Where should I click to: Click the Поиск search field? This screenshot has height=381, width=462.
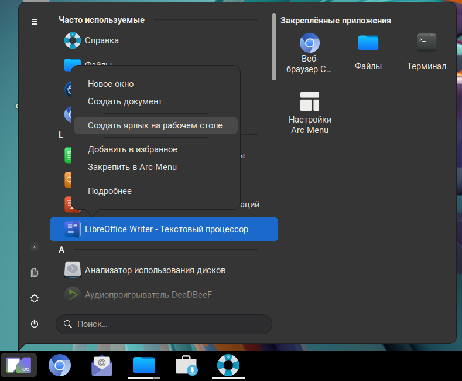coord(164,324)
